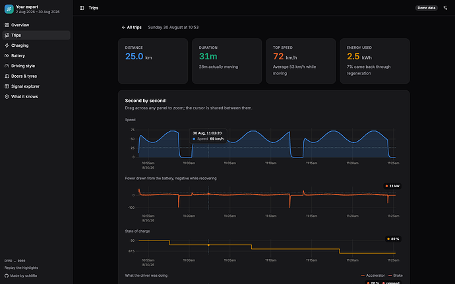This screenshot has height=284, width=455.
Task: Click the 7% came back through regeneration text
Action: click(x=369, y=70)
